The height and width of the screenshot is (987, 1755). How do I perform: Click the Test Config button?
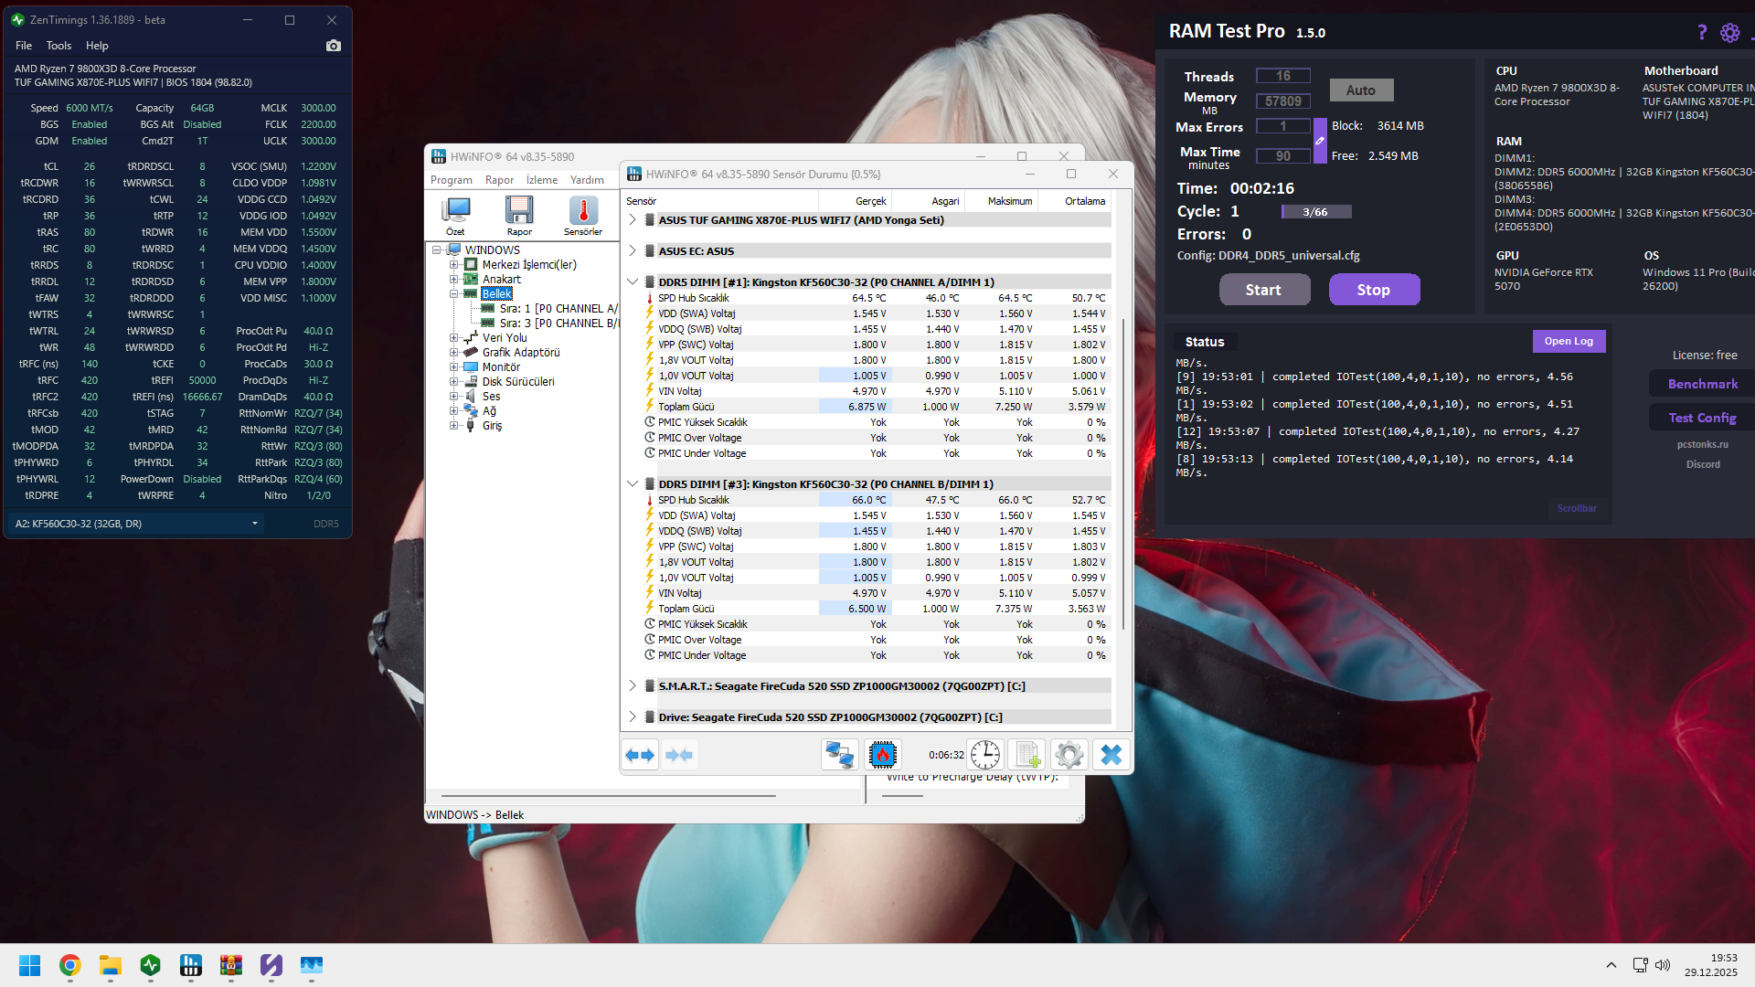point(1703,418)
